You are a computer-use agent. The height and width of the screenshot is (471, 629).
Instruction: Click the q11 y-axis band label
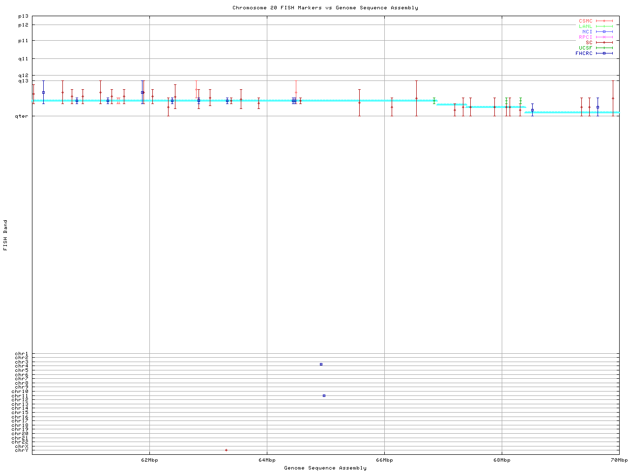(x=23, y=59)
